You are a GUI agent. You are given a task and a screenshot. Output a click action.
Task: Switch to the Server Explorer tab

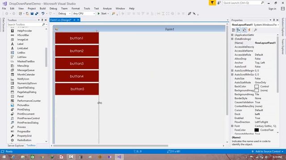pyautogui.click(x=16, y=145)
